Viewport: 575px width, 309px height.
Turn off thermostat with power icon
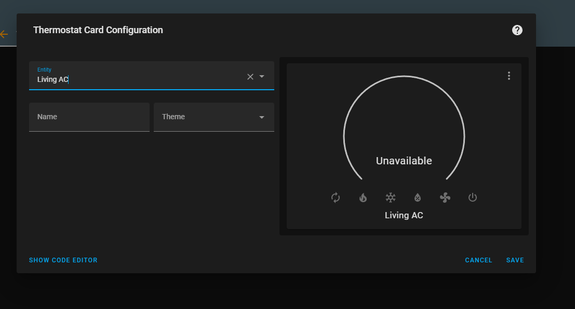point(473,198)
